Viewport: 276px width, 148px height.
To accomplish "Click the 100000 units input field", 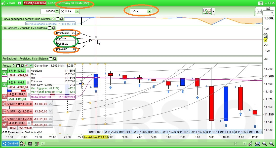I will [x=48, y=11].
